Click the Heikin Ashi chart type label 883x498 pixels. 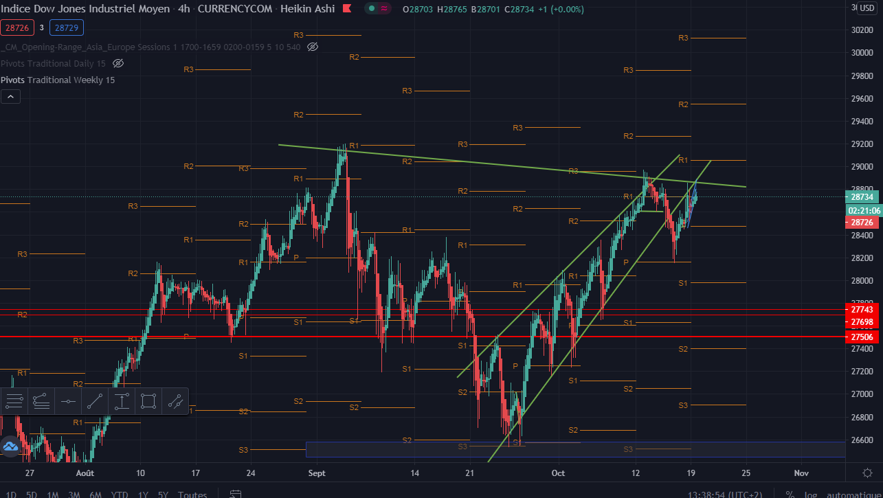click(308, 9)
